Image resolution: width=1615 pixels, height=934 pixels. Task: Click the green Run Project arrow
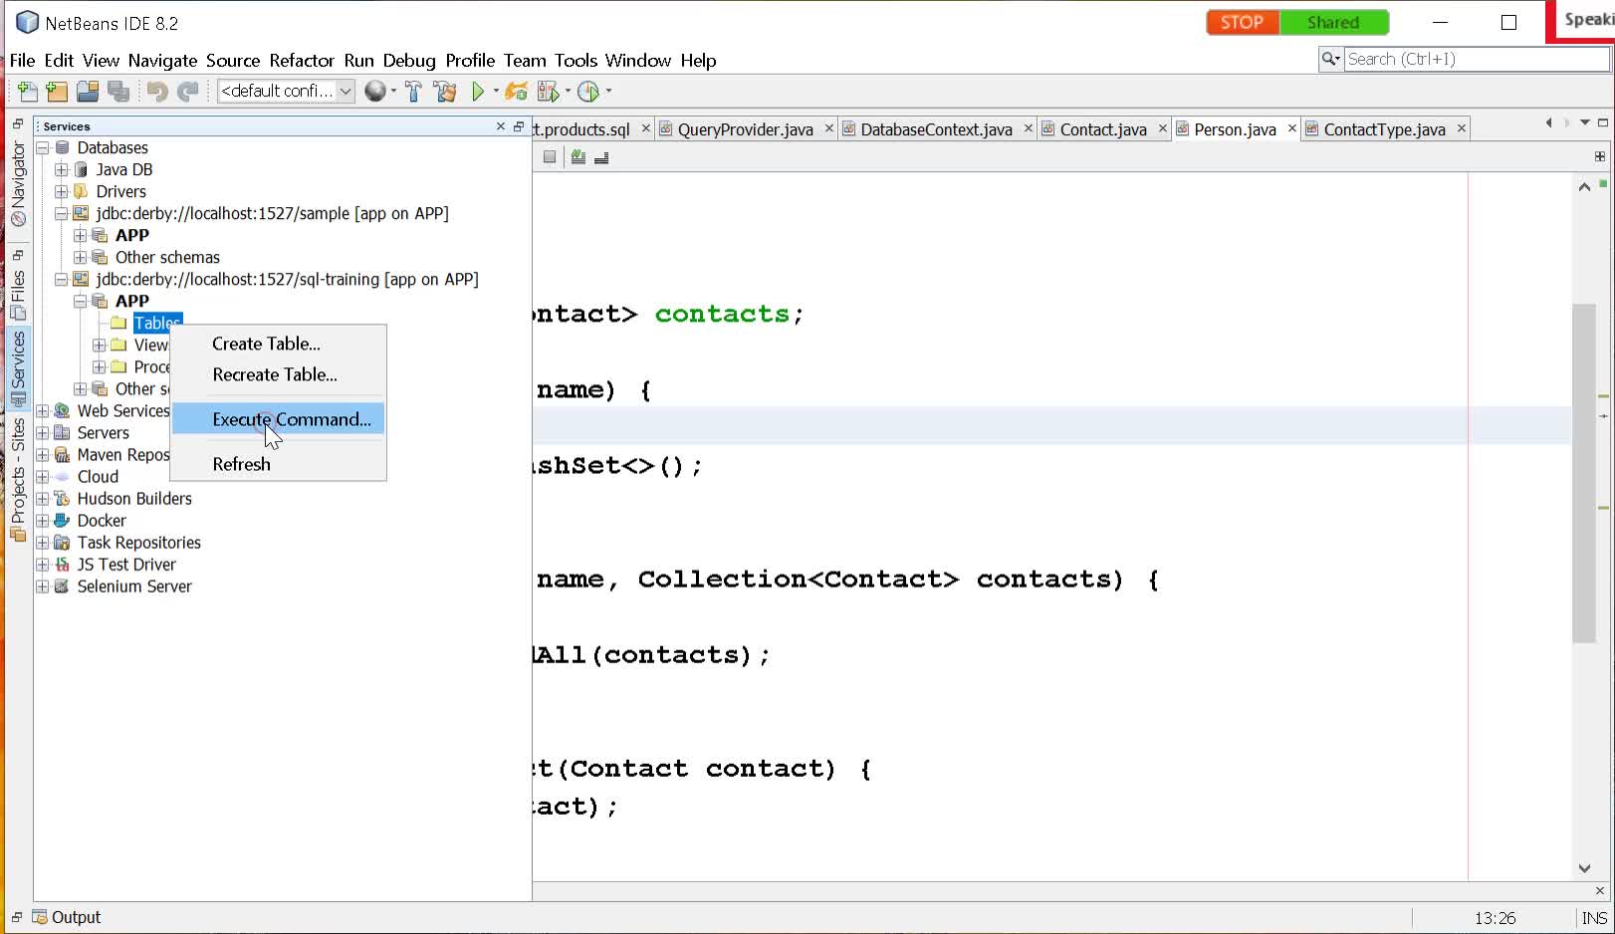coord(478,92)
